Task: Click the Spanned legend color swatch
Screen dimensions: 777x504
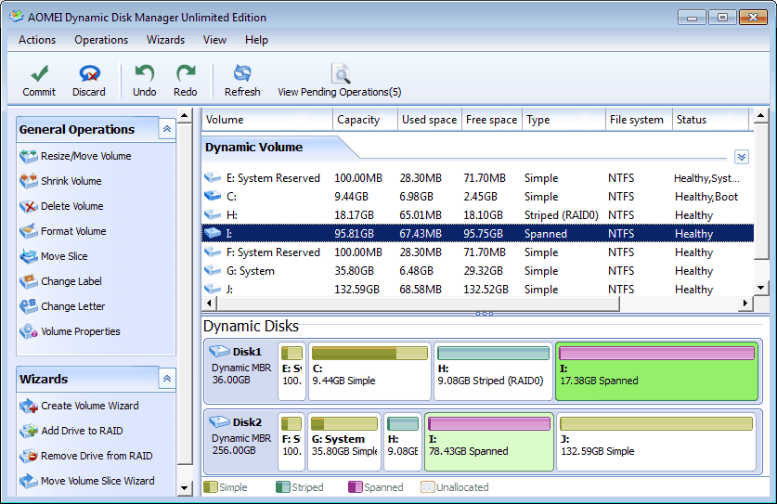Action: coord(355,487)
